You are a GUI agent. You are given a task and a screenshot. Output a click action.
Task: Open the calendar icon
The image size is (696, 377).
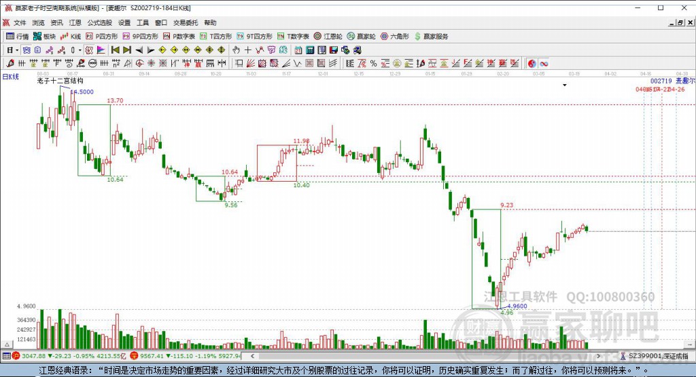(x=298, y=50)
